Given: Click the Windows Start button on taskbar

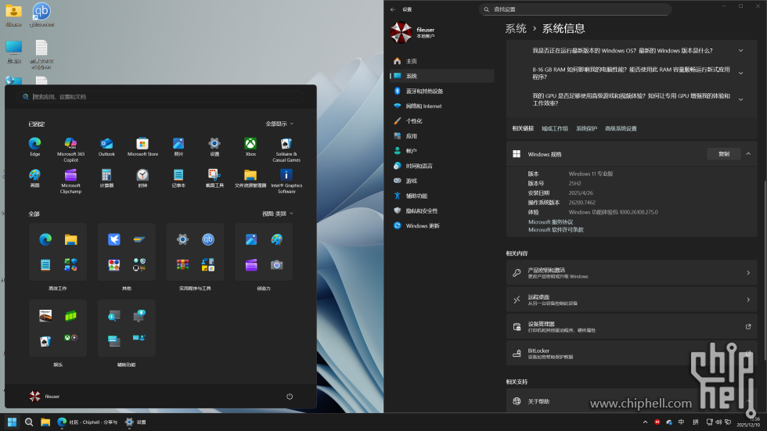Looking at the screenshot, I should click(13, 422).
